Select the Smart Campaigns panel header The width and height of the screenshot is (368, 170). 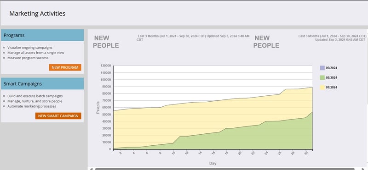point(42,84)
